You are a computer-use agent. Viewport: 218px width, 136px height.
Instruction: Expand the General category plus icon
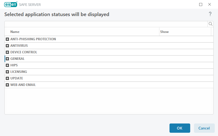[8, 59]
